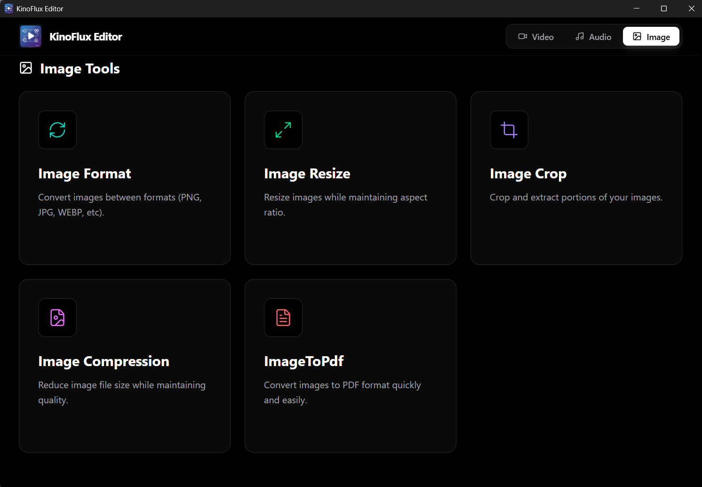Click the red ImageToPdf document icon
The width and height of the screenshot is (702, 487).
[283, 318]
